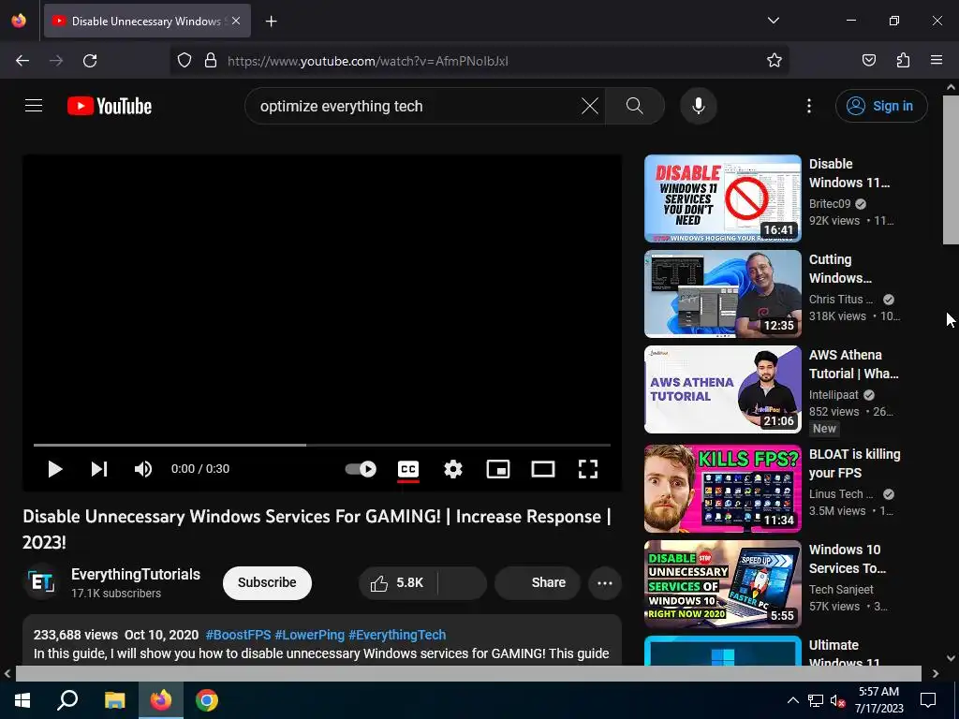Open network status tray icon
Image resolution: width=959 pixels, height=719 pixels.
click(816, 700)
